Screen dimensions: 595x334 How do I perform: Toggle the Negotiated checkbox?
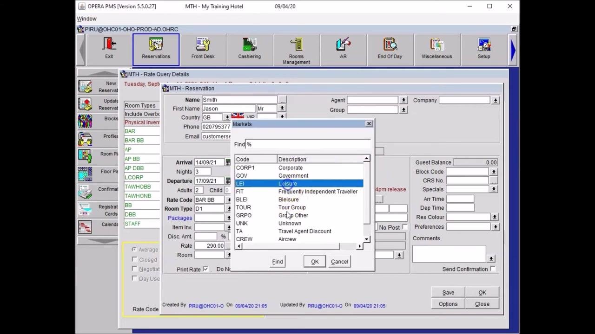tap(134, 269)
